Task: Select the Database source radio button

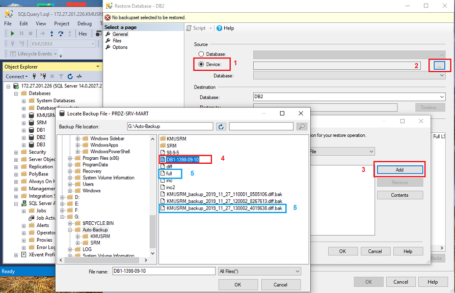Action: 202,54
